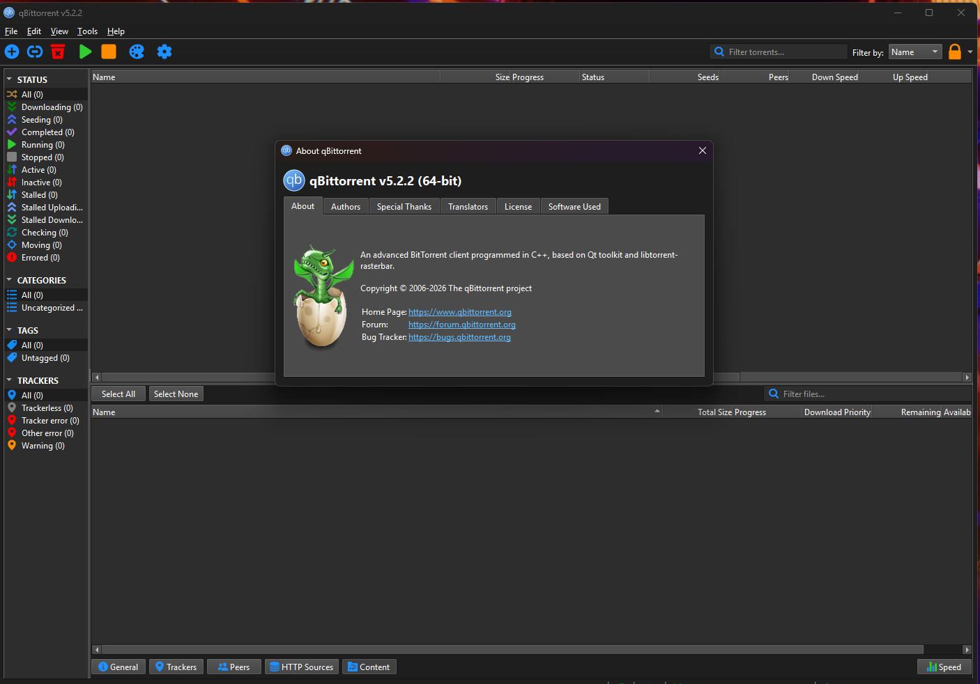
Task: Click the red Remove torrent toolbar icon
Action: pyautogui.click(x=58, y=52)
